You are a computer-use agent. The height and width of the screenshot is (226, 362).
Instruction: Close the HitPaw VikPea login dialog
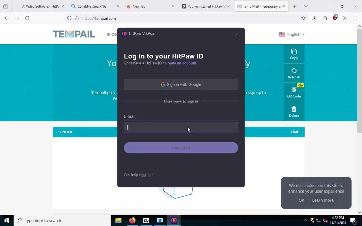[237, 34]
